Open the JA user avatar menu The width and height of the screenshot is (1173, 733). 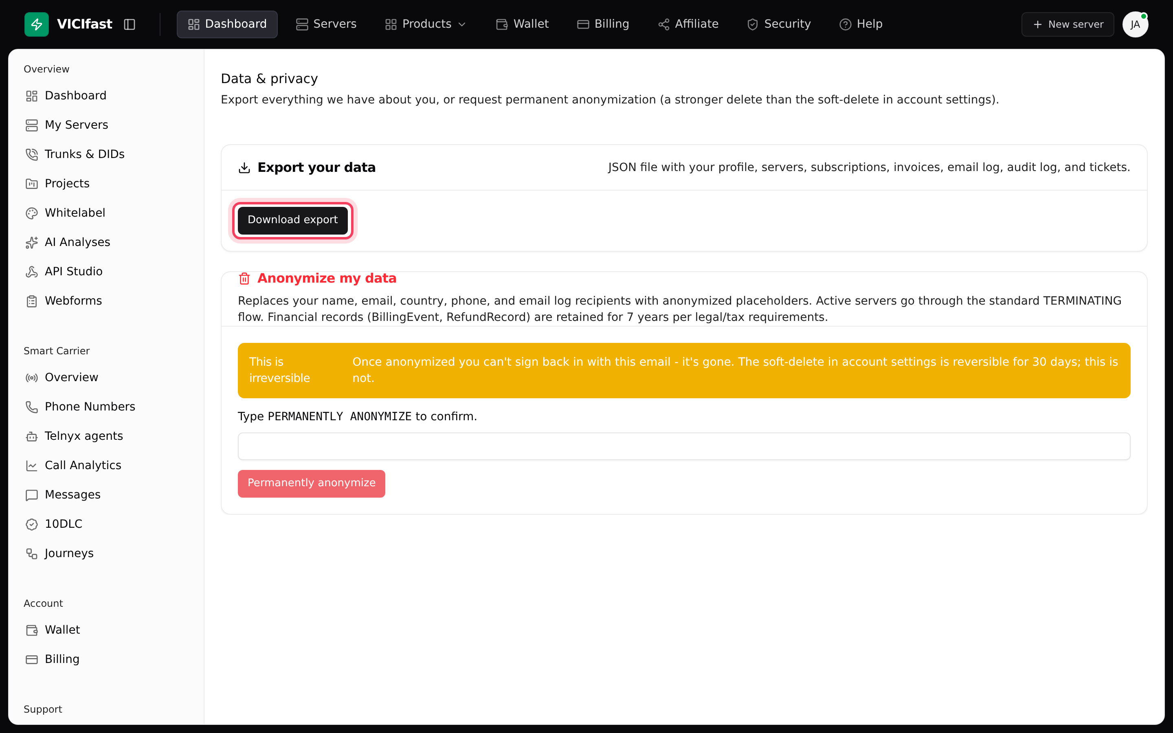pos(1135,24)
